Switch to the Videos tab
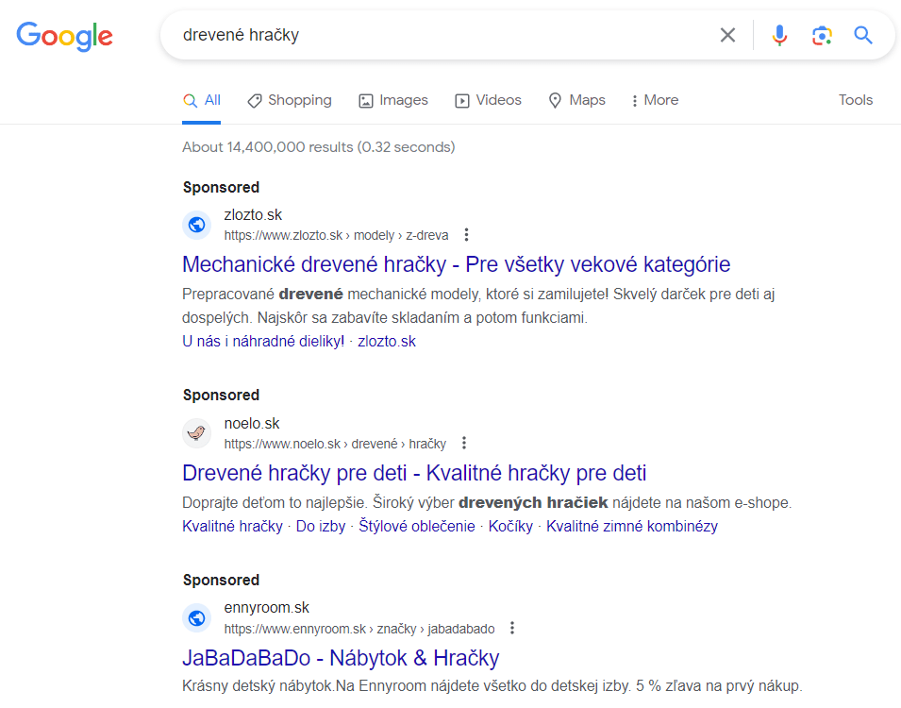Image resolution: width=901 pixels, height=708 pixels. click(x=489, y=101)
